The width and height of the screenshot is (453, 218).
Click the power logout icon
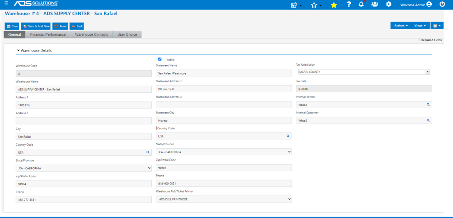[x=442, y=4]
